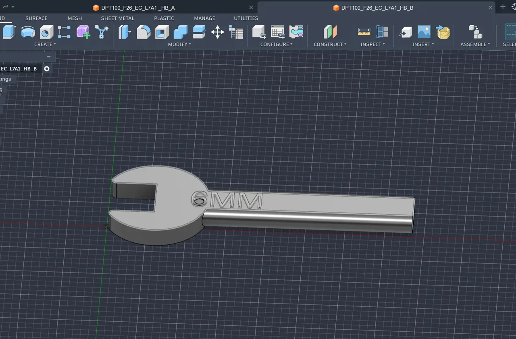The height and width of the screenshot is (339, 516).
Task: Select the Rectangular Pattern tool
Action: pyautogui.click(x=64, y=32)
